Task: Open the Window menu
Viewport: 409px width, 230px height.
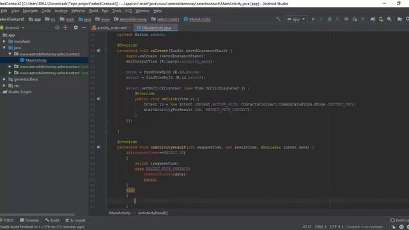Action: pos(143,11)
